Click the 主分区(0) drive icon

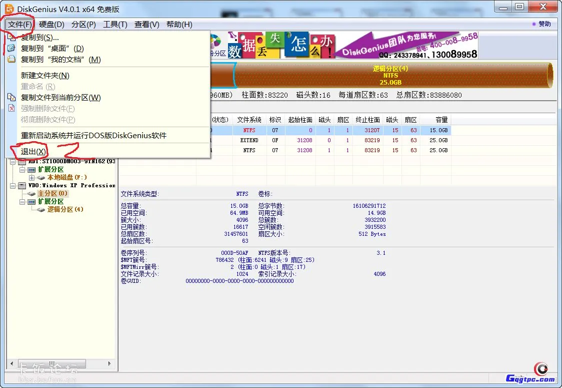click(x=31, y=193)
